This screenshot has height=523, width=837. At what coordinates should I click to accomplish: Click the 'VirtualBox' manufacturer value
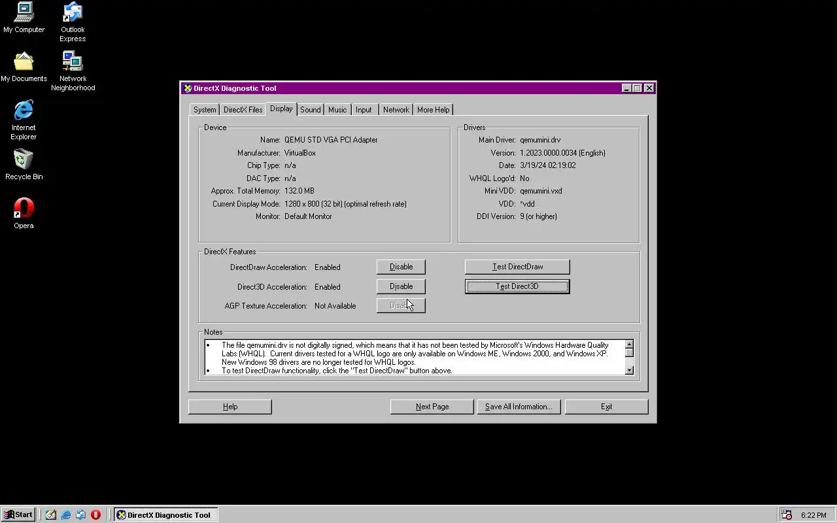[x=300, y=153]
